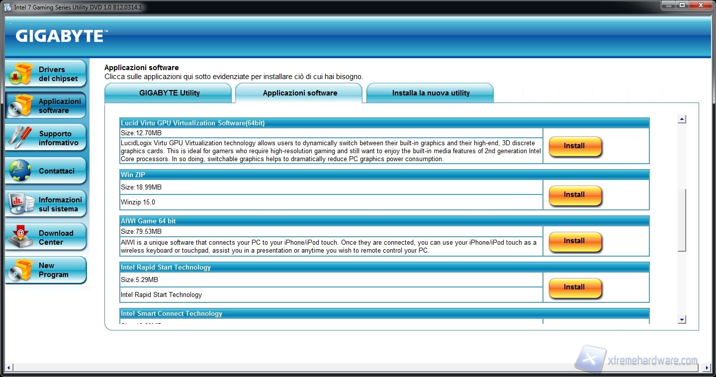Open Informazioni sul sistema icon
This screenshot has width=716, height=377.
pos(20,204)
